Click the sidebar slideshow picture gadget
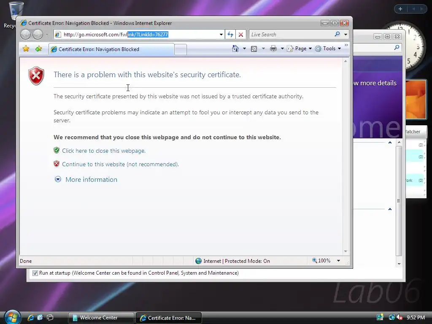 pos(416,100)
